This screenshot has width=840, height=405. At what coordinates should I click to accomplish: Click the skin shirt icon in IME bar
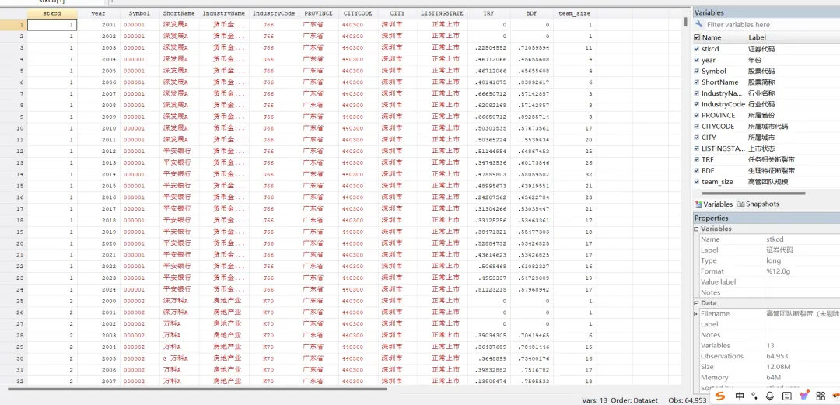[803, 396]
